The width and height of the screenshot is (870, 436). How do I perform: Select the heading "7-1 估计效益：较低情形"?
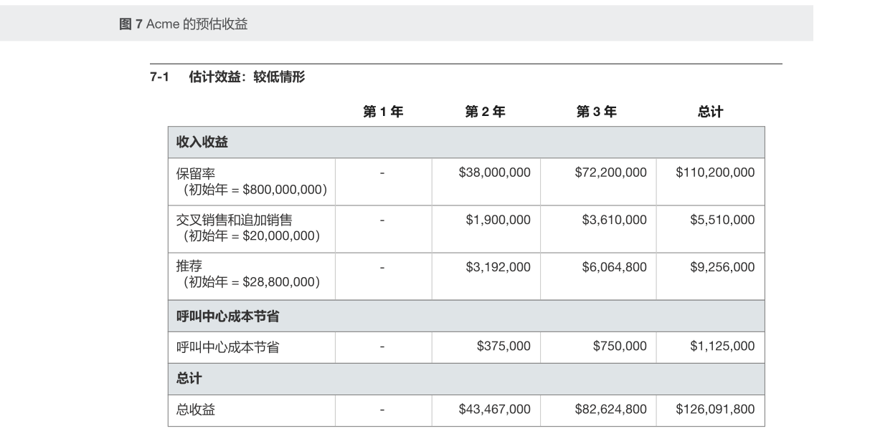(227, 77)
